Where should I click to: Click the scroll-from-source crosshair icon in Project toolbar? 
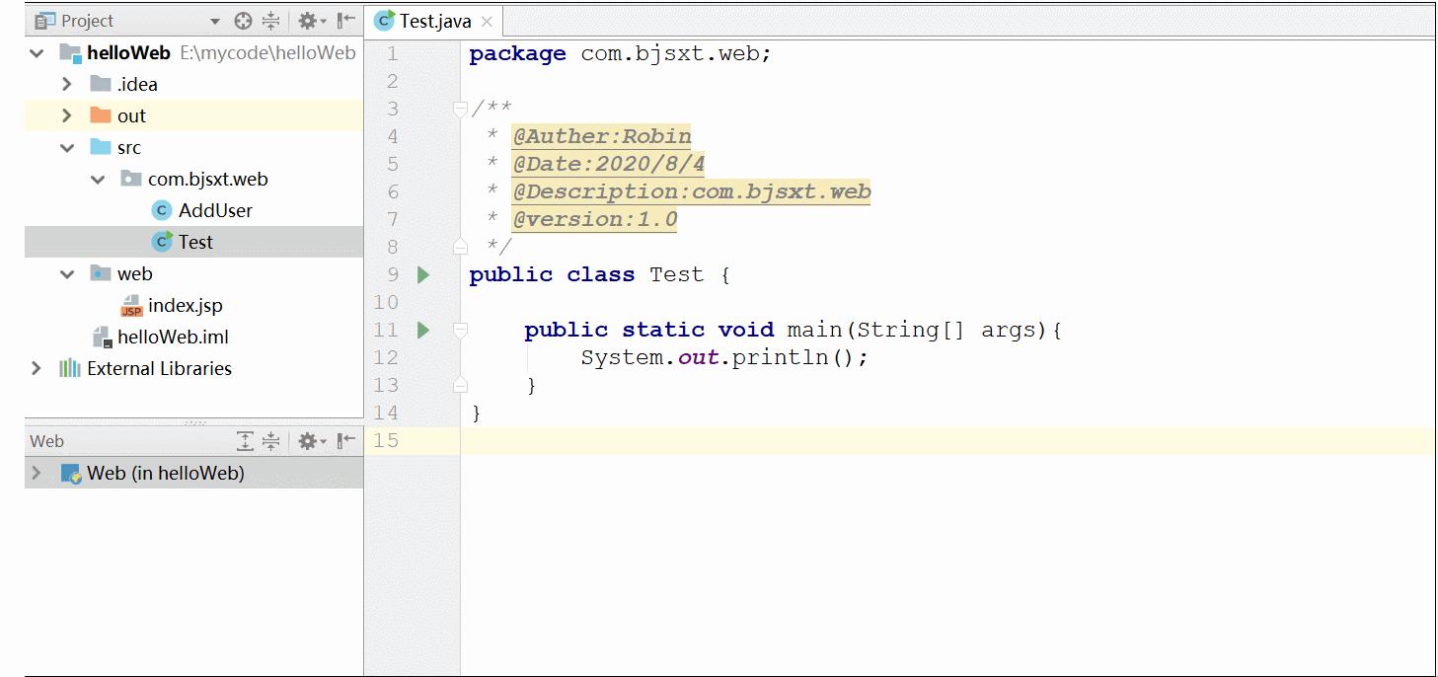243,20
